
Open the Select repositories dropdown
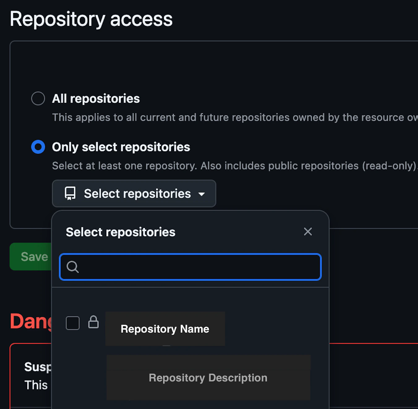coord(134,194)
